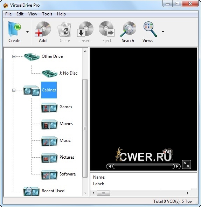
Task: Click the tree scrollbar up arrow
Action: pos(85,51)
